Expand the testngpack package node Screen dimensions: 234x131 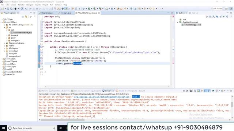click(x=7, y=40)
